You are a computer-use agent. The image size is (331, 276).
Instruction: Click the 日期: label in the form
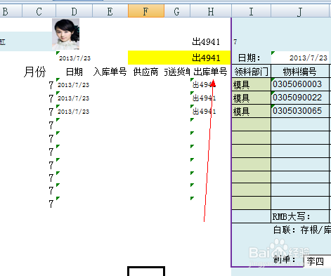click(249, 58)
